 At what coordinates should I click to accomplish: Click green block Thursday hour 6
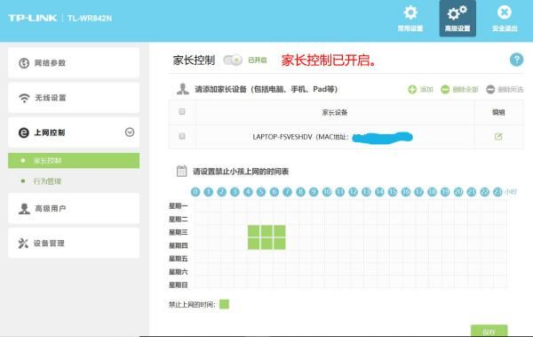280,244
